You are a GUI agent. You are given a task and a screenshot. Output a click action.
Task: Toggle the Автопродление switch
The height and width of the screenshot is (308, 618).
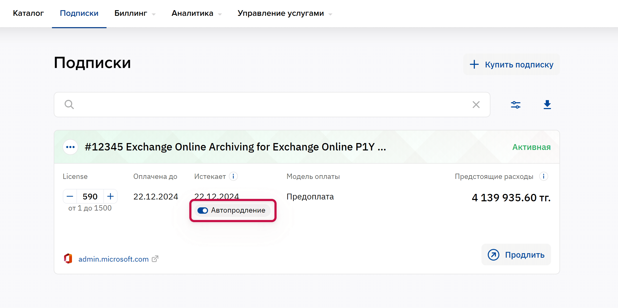tap(203, 211)
